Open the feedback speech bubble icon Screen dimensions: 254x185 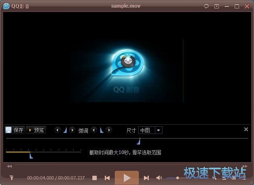coord(206,6)
